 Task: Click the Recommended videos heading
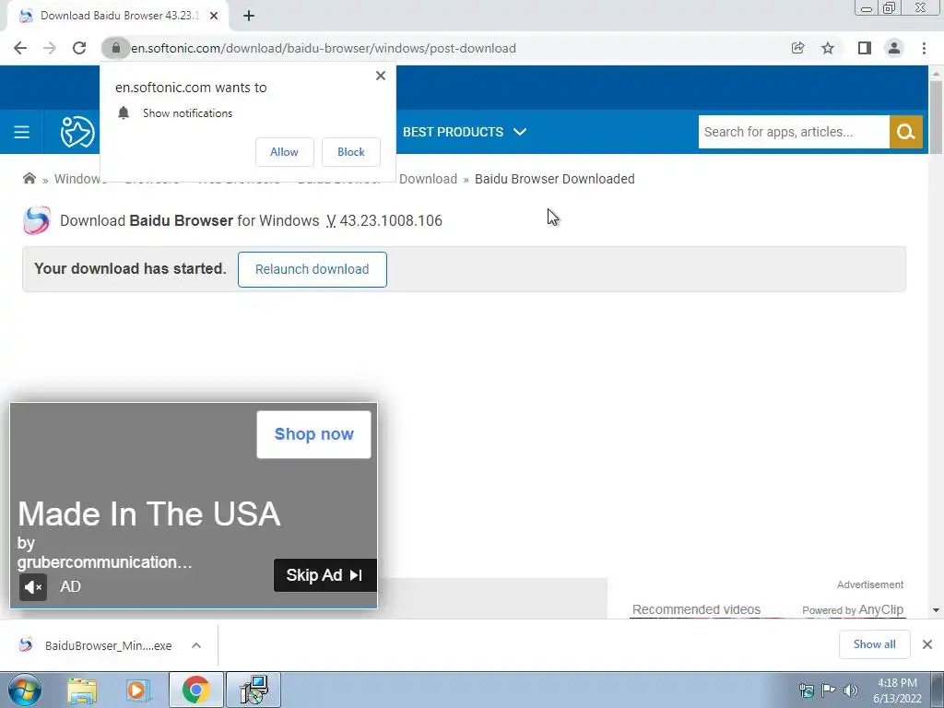(696, 609)
